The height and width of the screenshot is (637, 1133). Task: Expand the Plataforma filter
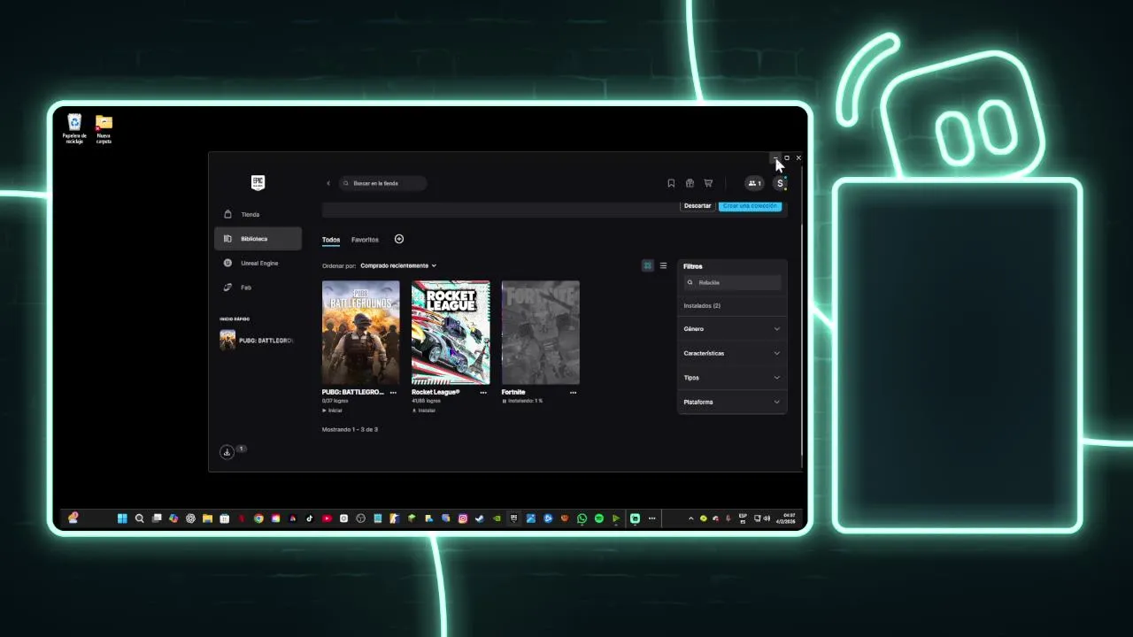[732, 402]
